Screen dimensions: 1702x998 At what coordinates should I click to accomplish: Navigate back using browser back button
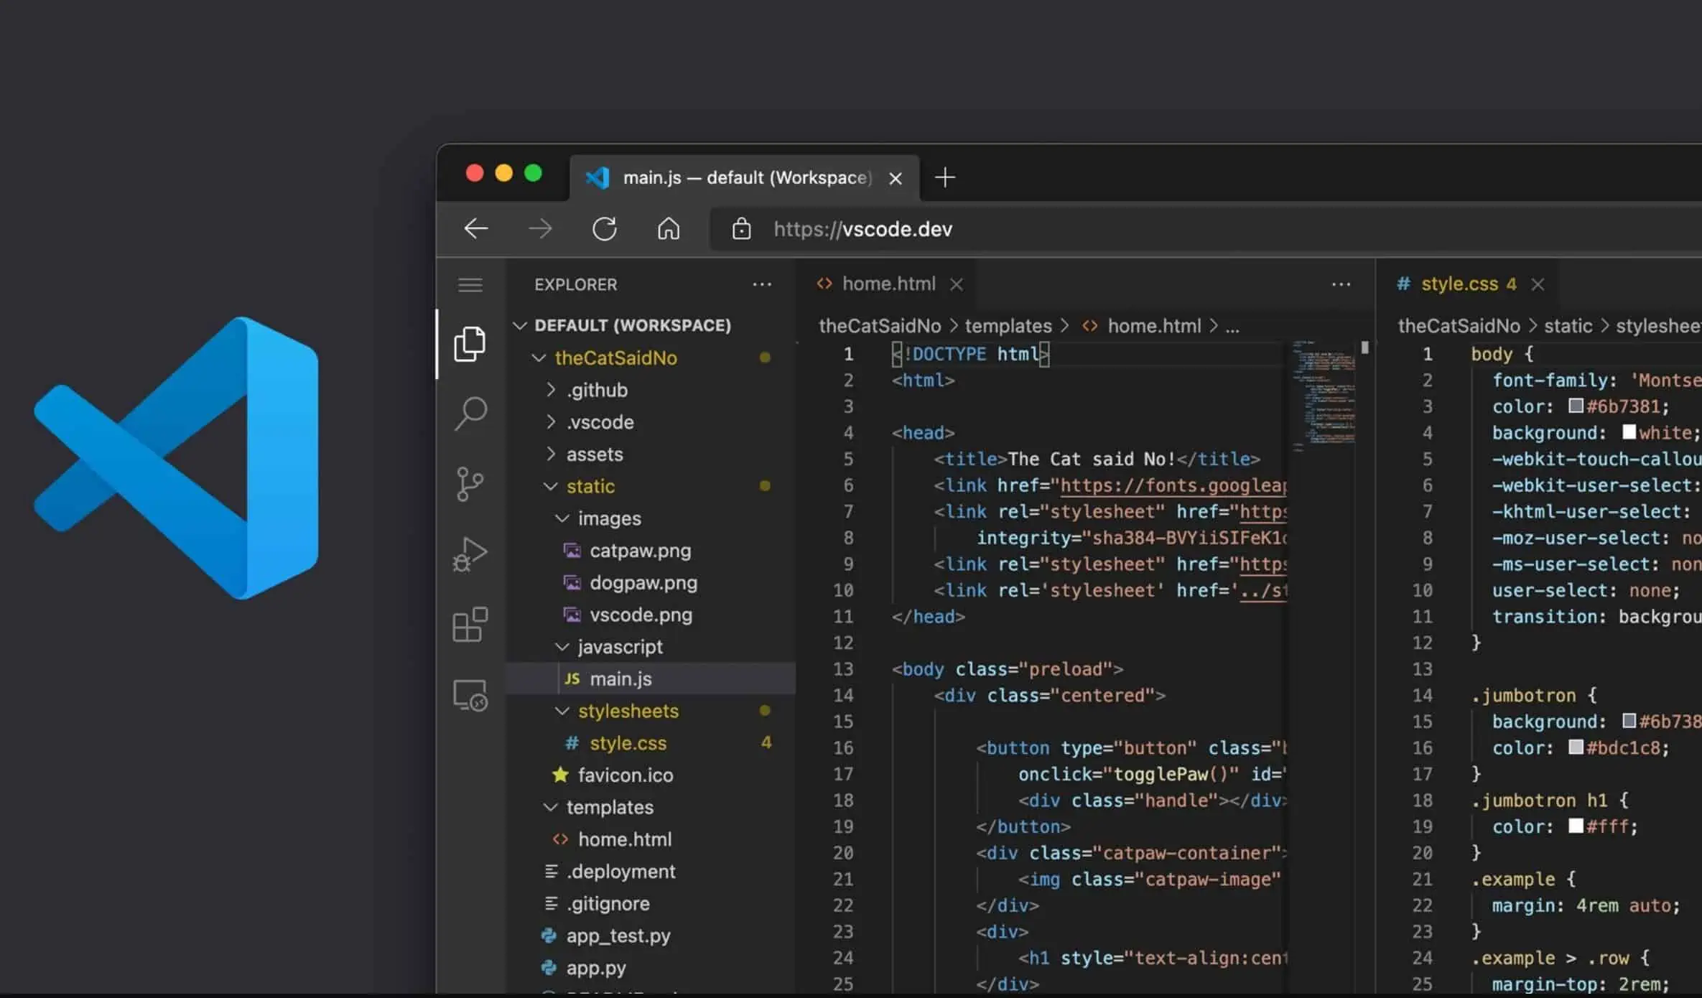pyautogui.click(x=474, y=228)
